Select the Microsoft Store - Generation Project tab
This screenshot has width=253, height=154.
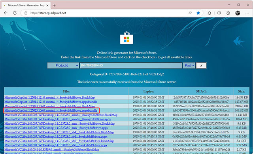[26, 5]
